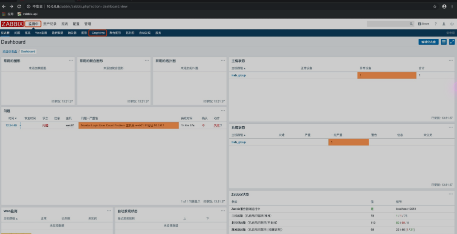This screenshot has height=234, width=457.
Task: Open the first breadcrumb link before Dashboard
Action: pyautogui.click(x=10, y=51)
